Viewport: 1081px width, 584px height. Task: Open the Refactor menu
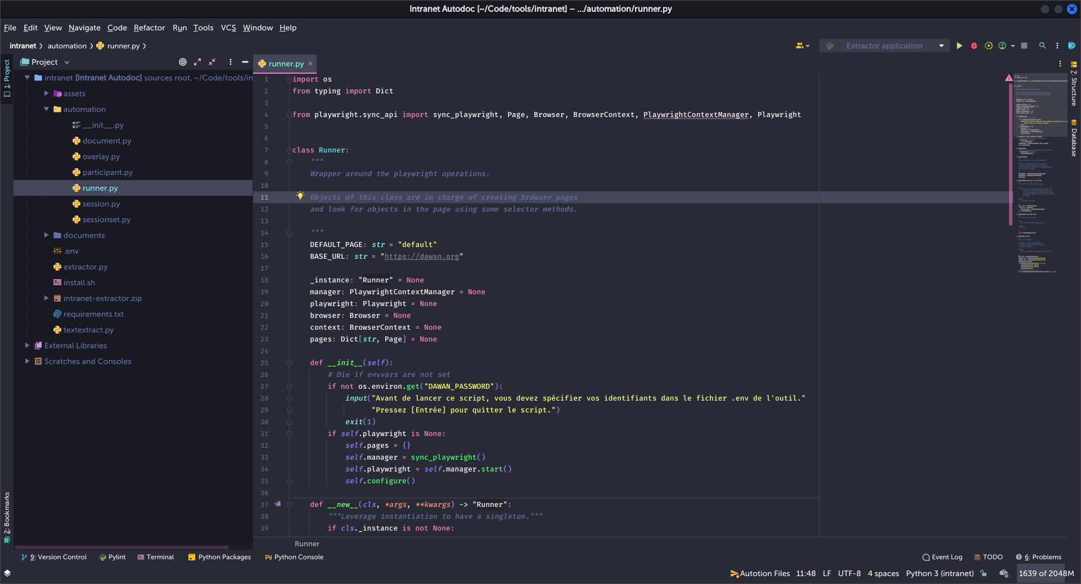(x=149, y=28)
